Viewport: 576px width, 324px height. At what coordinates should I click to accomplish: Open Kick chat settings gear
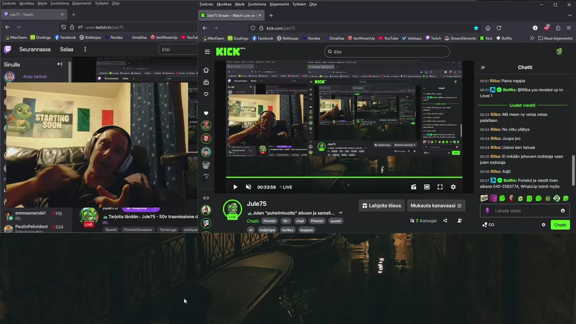click(544, 225)
